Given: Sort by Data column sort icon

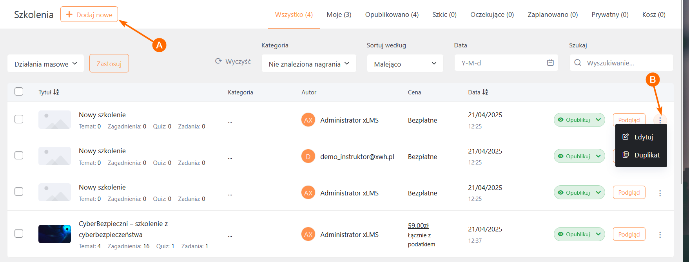Looking at the screenshot, I should click(485, 92).
